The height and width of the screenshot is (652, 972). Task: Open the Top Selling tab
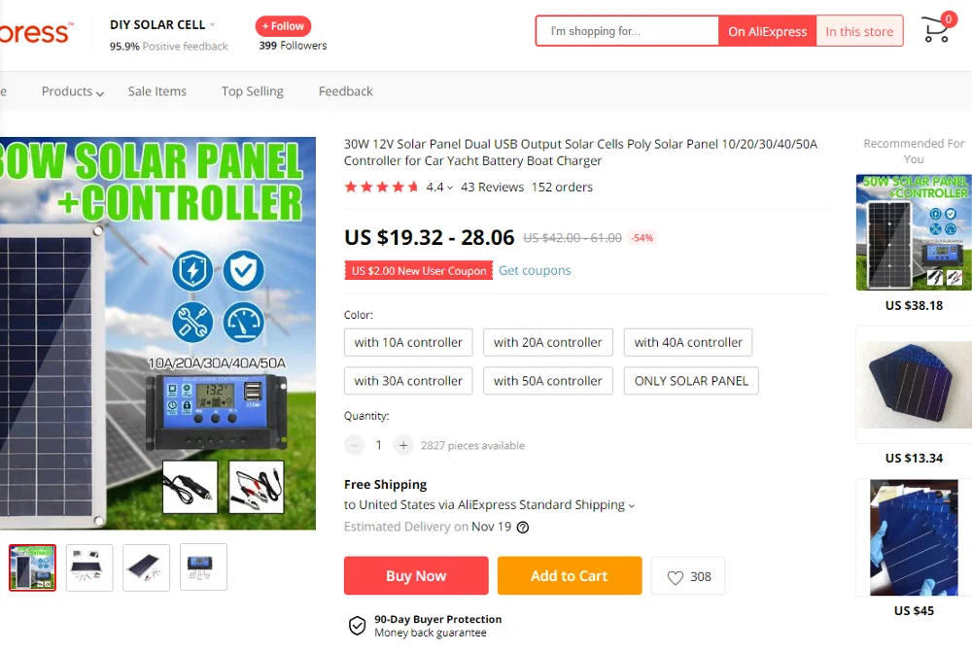[253, 91]
